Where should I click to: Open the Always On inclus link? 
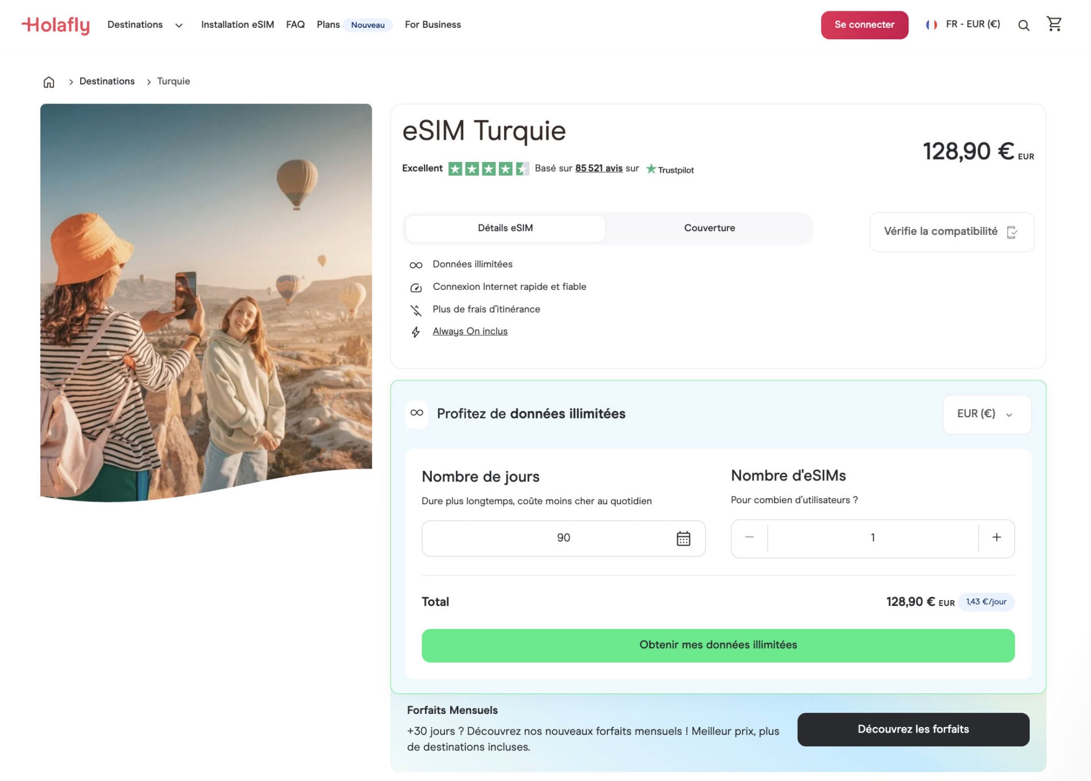[470, 331]
